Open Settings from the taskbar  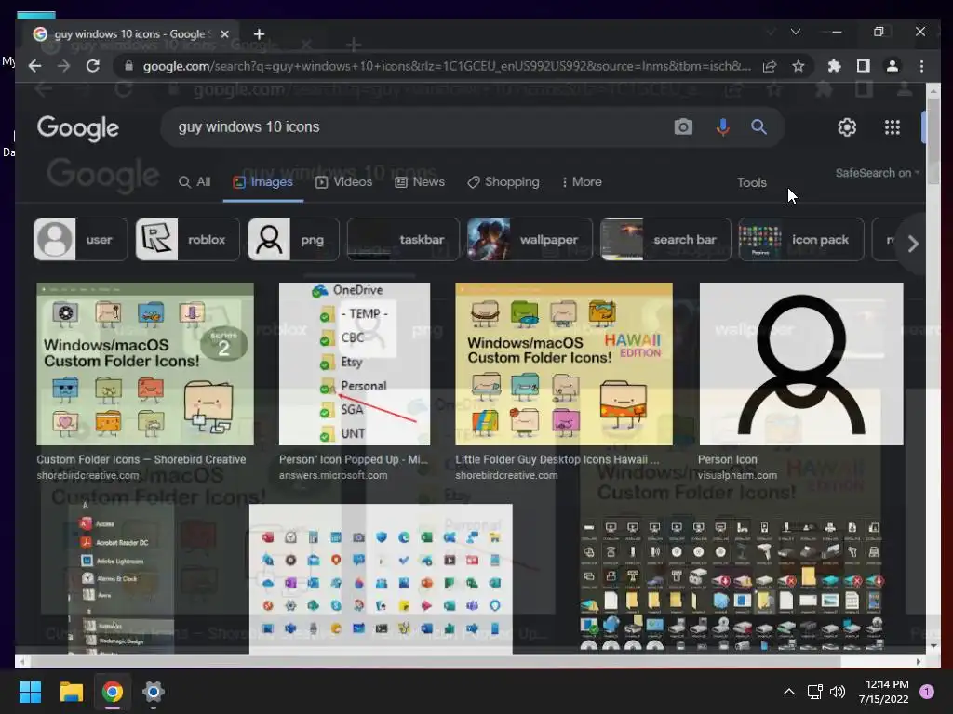[154, 692]
